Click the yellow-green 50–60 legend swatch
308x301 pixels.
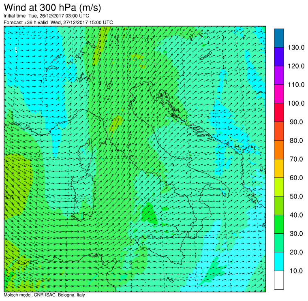click(x=279, y=187)
